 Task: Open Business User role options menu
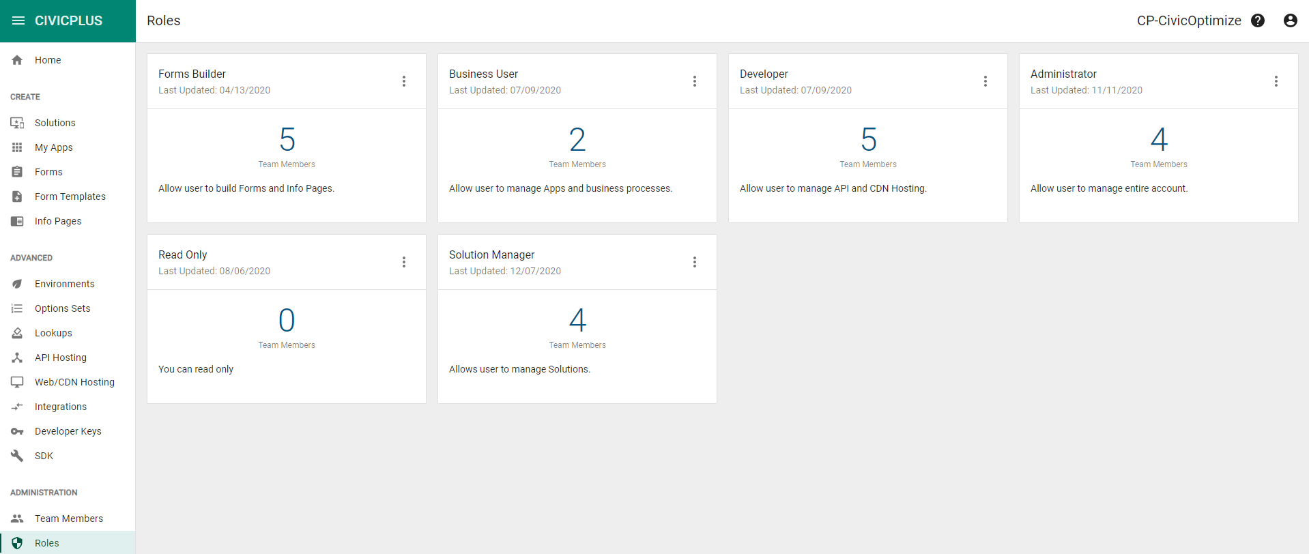pos(695,81)
